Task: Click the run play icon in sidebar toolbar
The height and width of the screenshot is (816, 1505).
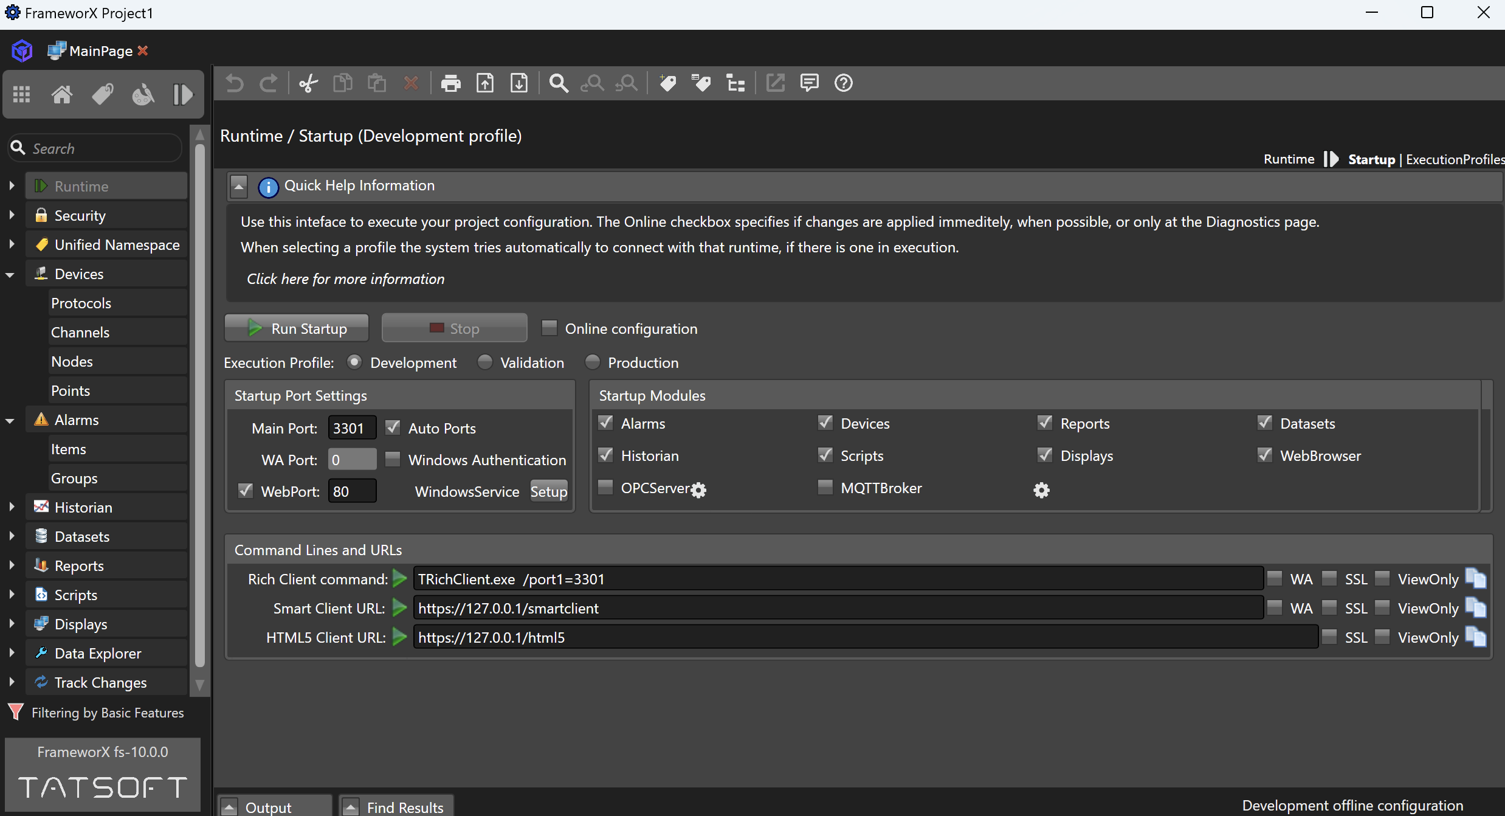Action: tap(182, 94)
